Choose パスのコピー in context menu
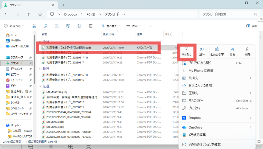This screenshot has width=263, height=149. pos(196,101)
